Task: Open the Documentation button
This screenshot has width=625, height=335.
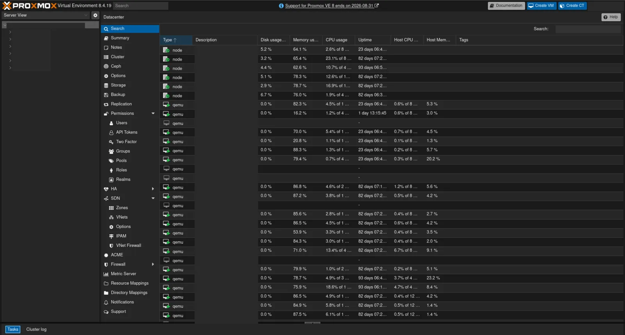Action: tap(506, 6)
